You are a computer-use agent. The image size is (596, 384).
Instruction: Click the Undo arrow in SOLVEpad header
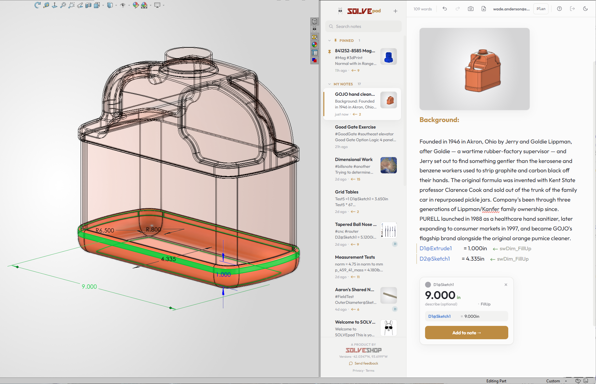(445, 9)
